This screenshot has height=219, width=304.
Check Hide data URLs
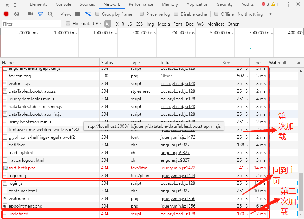[68, 23]
